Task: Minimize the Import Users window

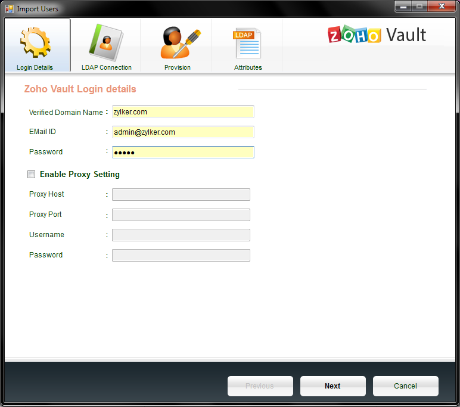Action: pos(403,6)
